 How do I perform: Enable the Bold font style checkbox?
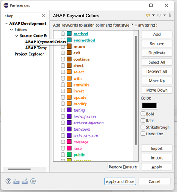point(143,114)
